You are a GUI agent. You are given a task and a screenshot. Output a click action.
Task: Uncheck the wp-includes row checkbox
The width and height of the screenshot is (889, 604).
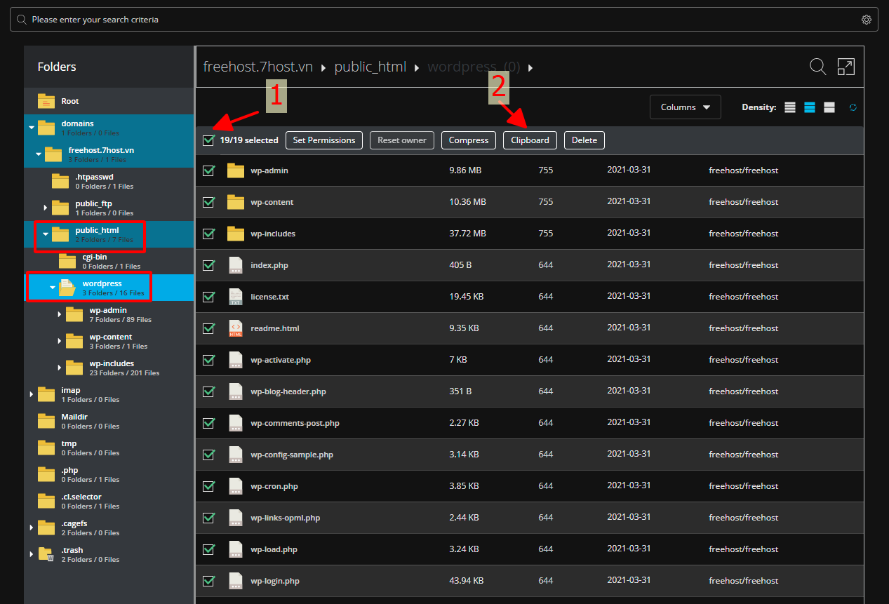point(208,234)
